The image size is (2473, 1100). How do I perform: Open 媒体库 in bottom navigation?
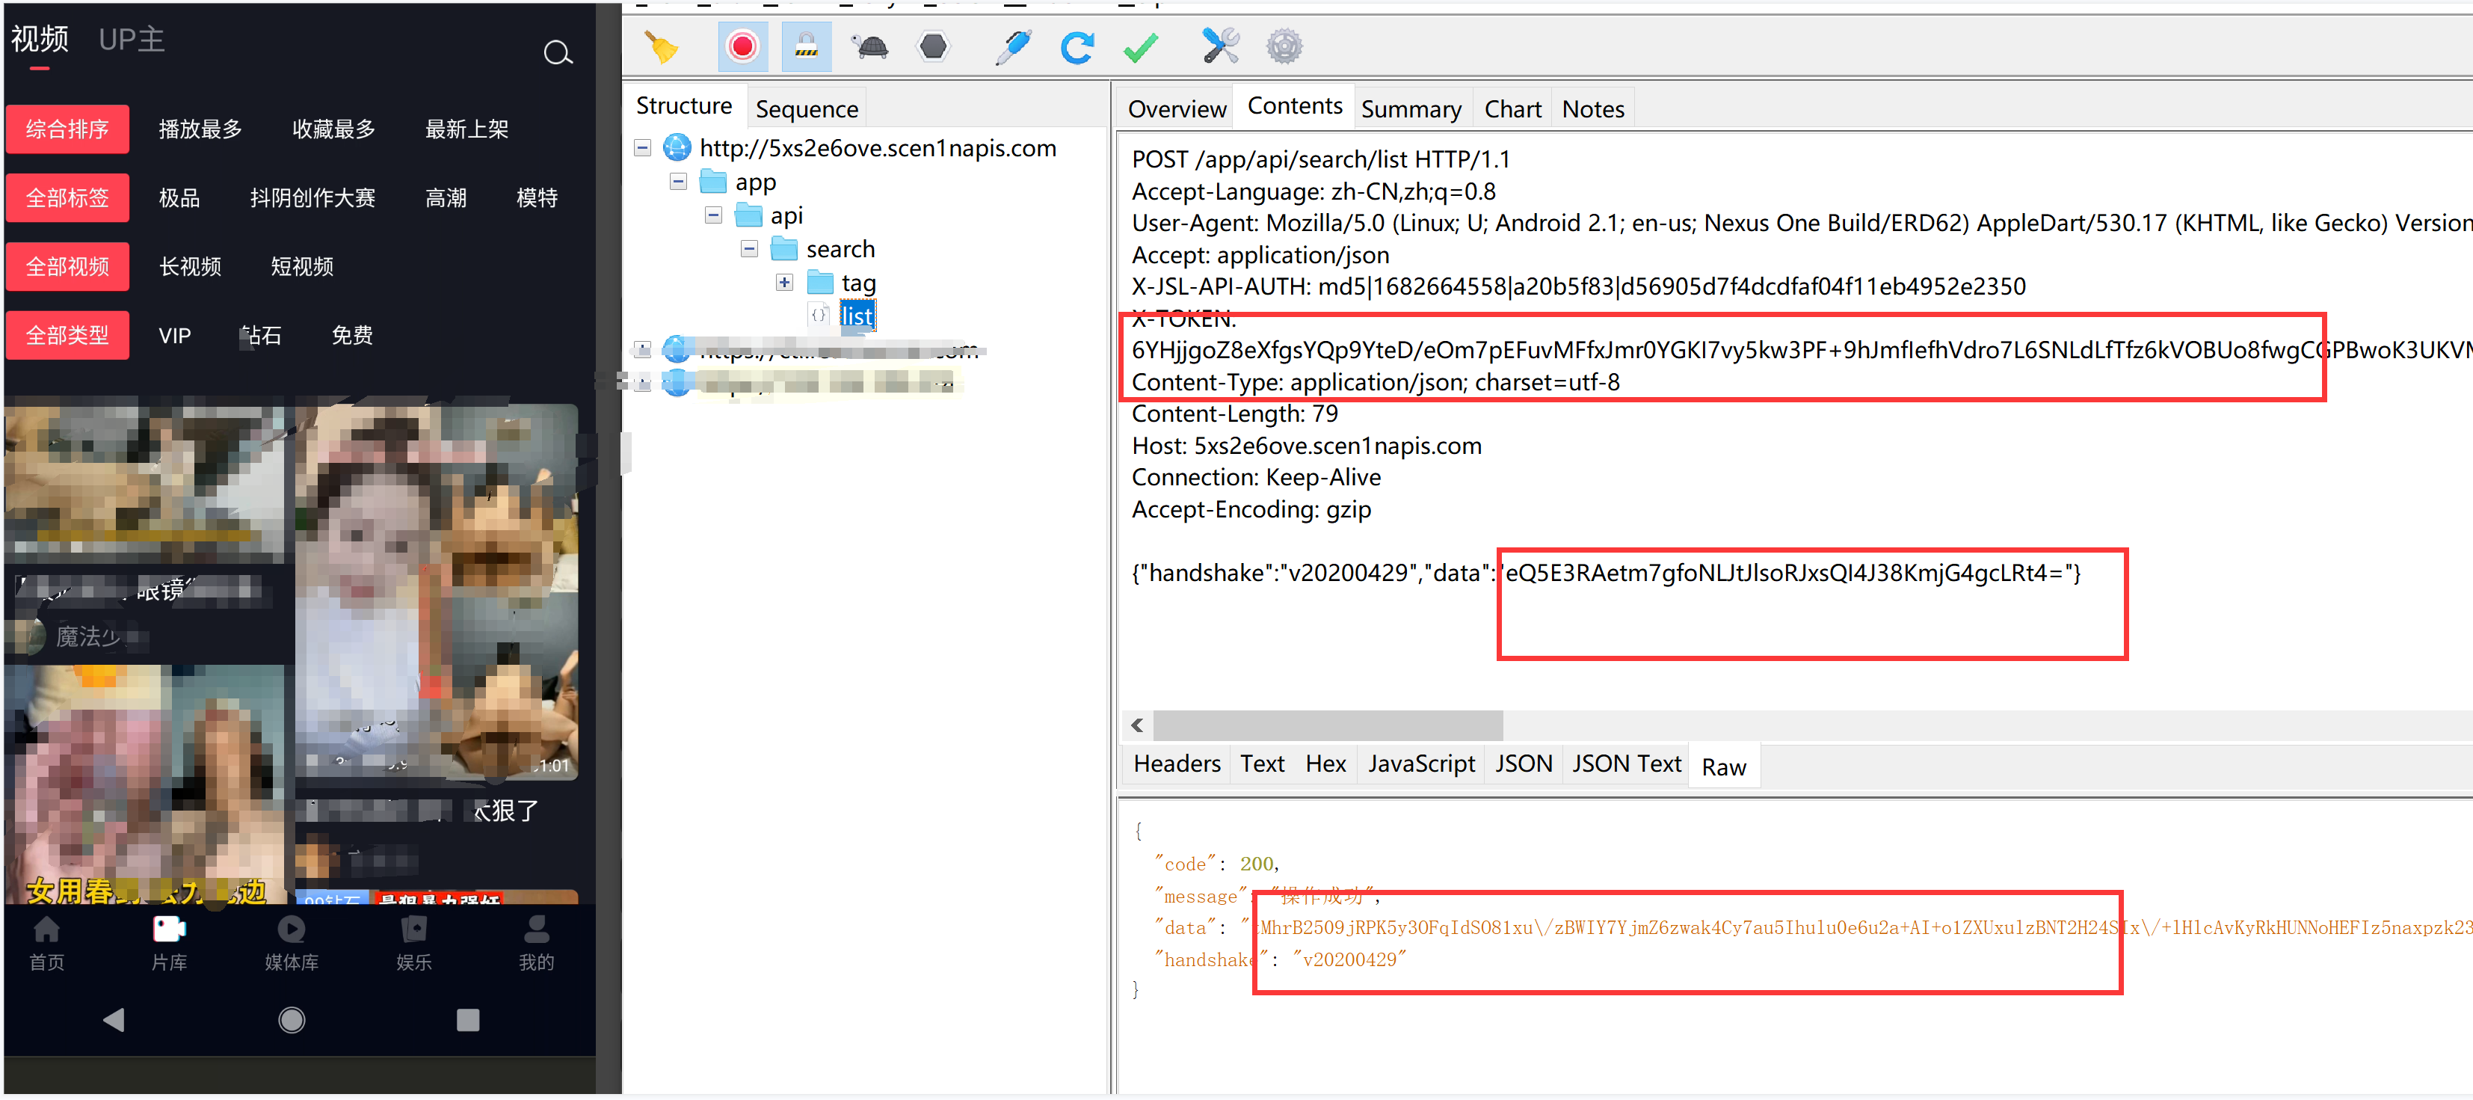[291, 944]
